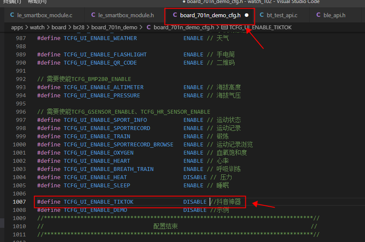Click line number 987 in gutter
The width and height of the screenshot is (365, 242).
21,38
